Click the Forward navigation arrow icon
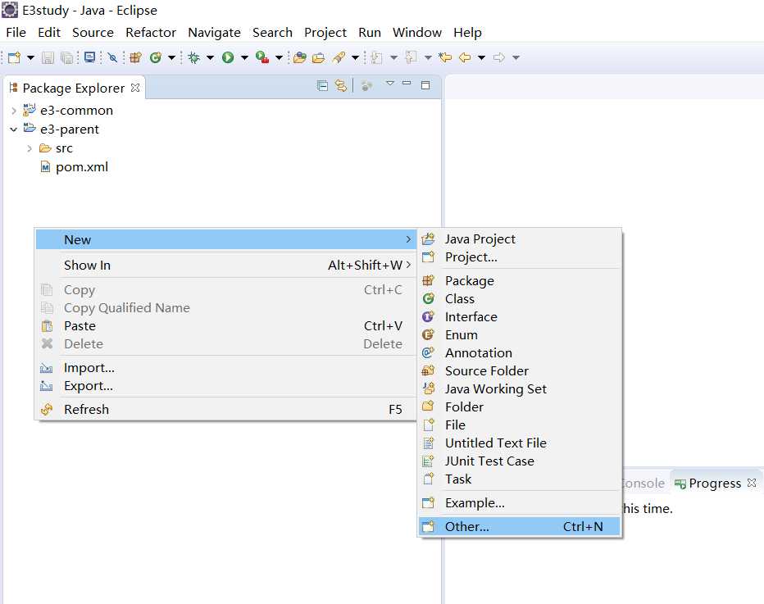The image size is (764, 604). coord(499,57)
